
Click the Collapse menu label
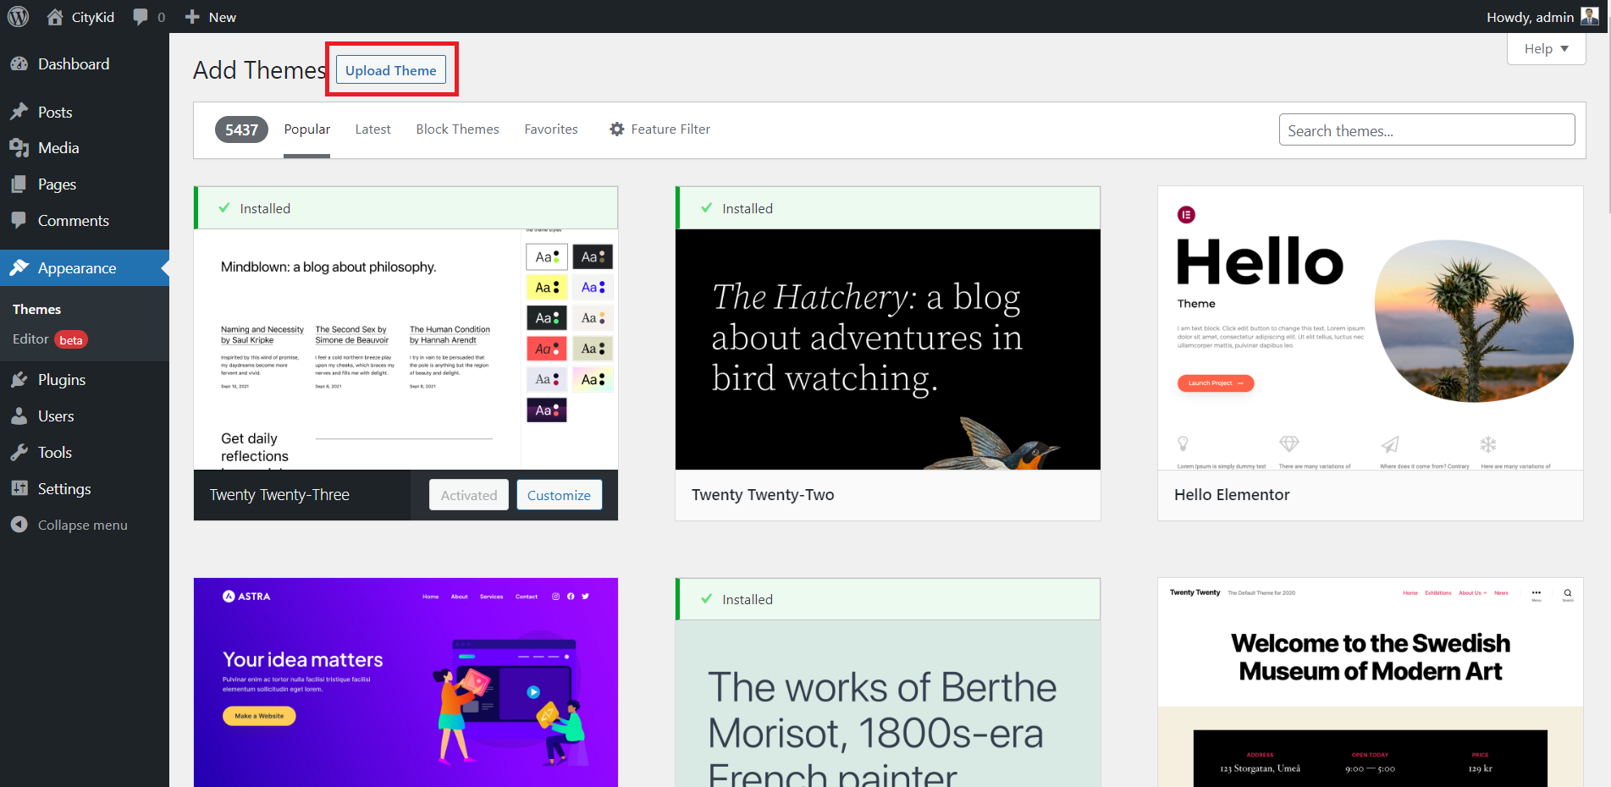83,525
